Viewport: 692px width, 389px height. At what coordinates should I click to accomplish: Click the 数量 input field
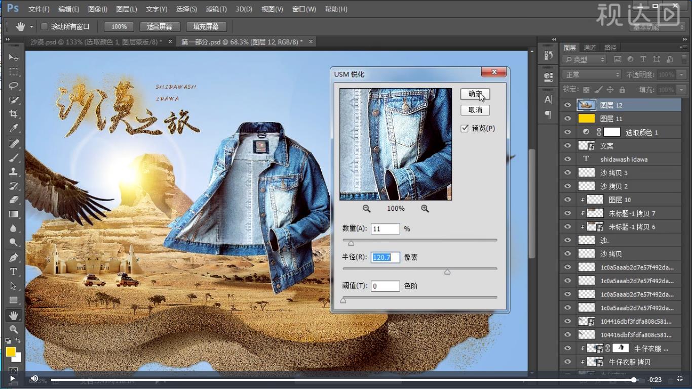pos(385,228)
